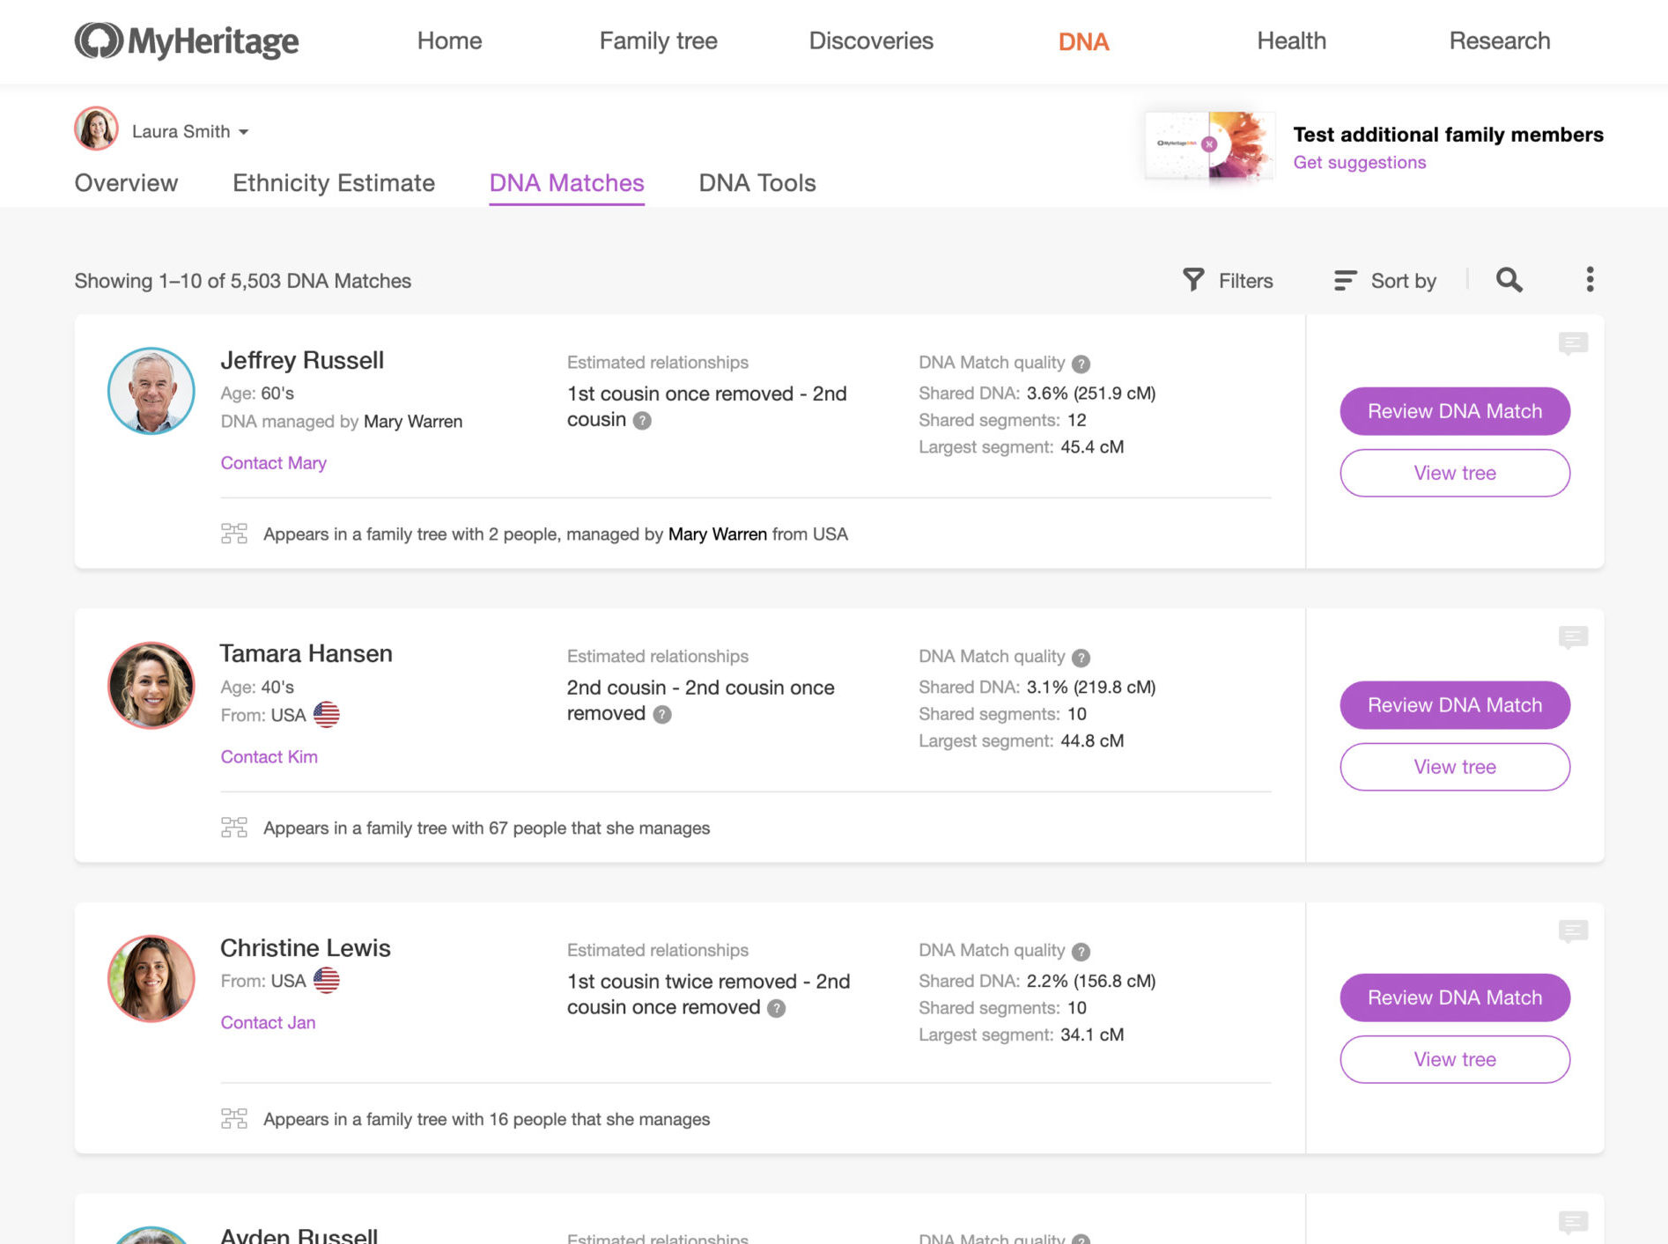Click Get suggestions link
The height and width of the screenshot is (1244, 1668).
(1359, 163)
